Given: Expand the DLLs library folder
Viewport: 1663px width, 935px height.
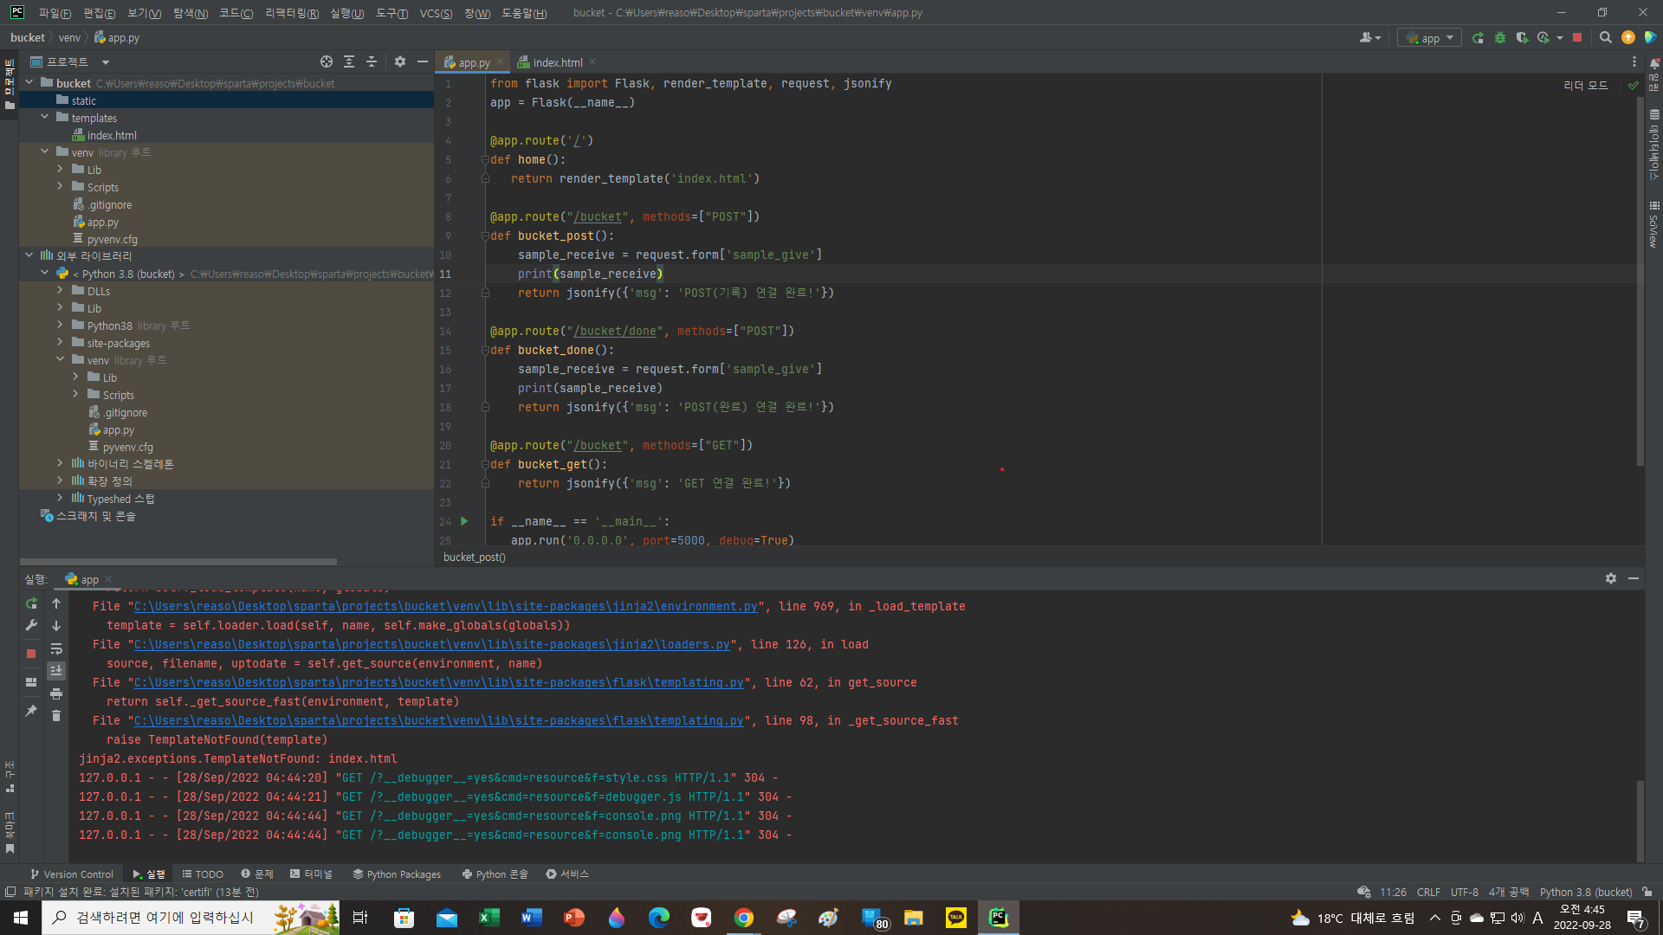Looking at the screenshot, I should pyautogui.click(x=60, y=291).
